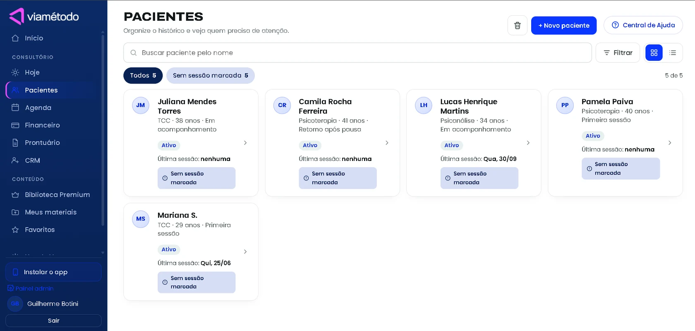The image size is (695, 331).
Task: Expand Mariana S. card chevron
Action: [x=245, y=252]
